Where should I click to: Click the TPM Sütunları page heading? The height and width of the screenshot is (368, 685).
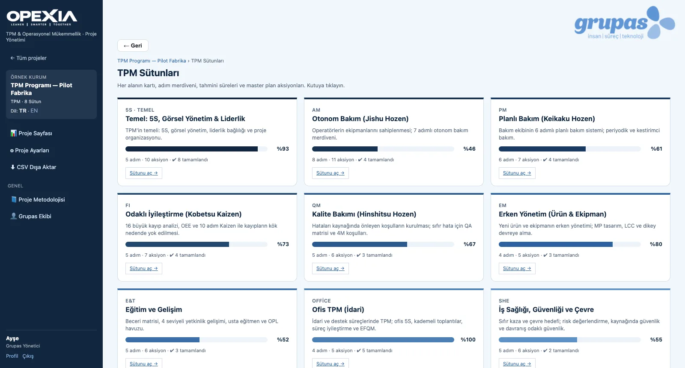click(148, 73)
